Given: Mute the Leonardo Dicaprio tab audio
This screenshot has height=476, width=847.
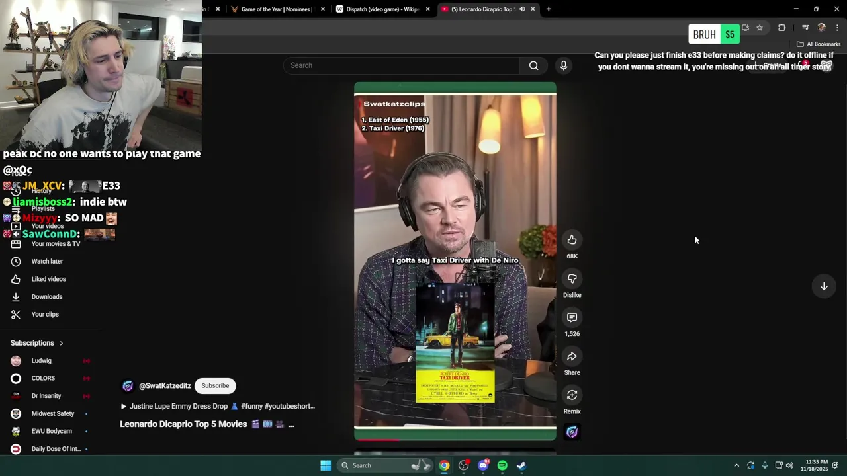Looking at the screenshot, I should pos(522,9).
